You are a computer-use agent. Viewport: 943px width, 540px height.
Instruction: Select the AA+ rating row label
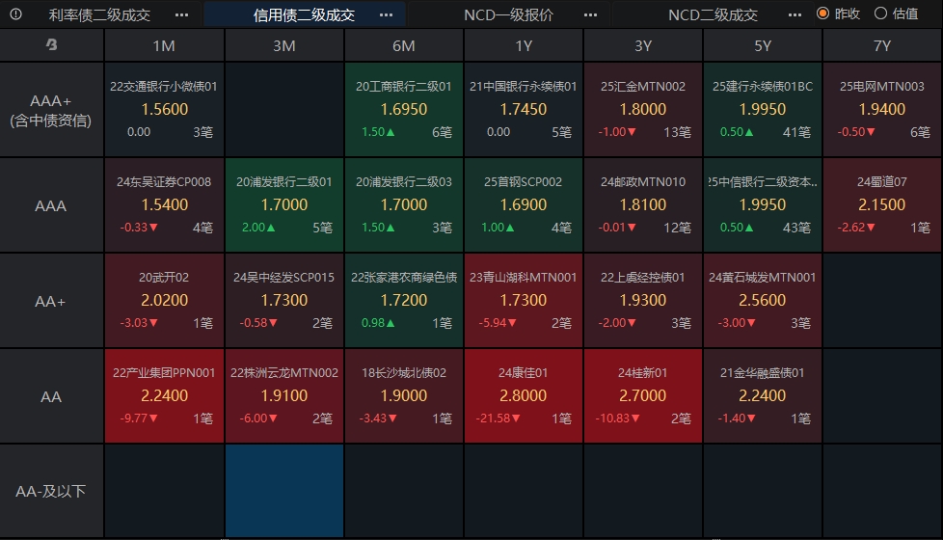pyautogui.click(x=51, y=301)
